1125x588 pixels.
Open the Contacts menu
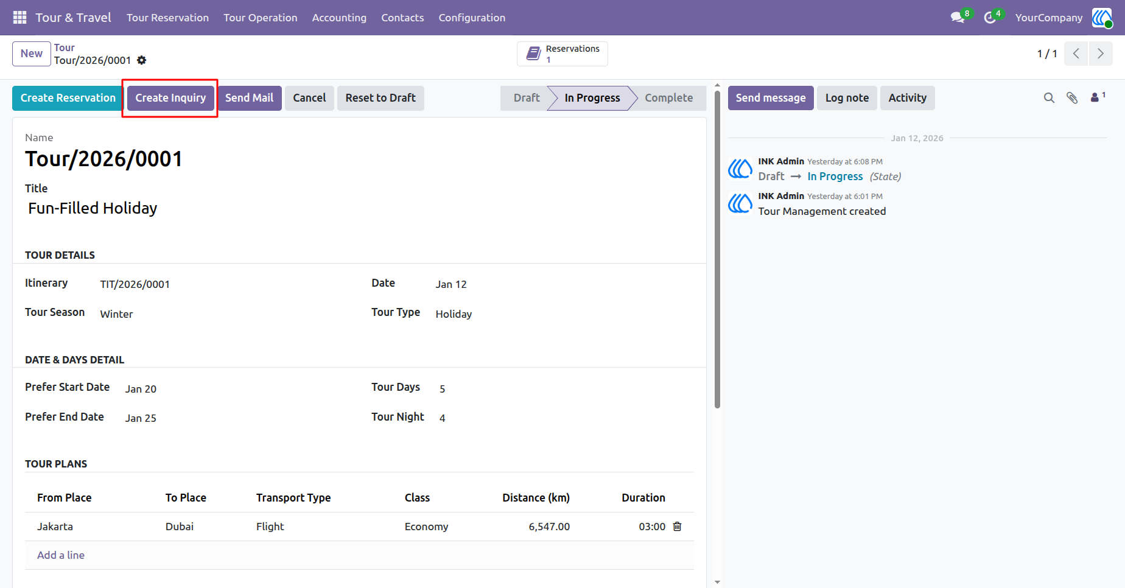point(402,18)
